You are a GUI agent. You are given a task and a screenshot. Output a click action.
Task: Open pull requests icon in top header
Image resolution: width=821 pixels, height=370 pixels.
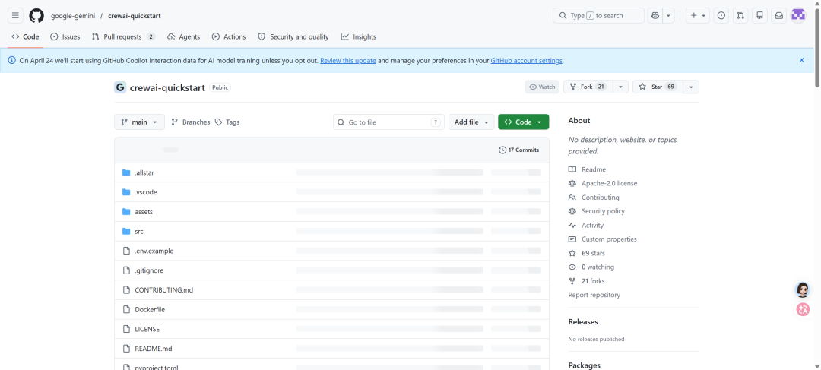740,16
